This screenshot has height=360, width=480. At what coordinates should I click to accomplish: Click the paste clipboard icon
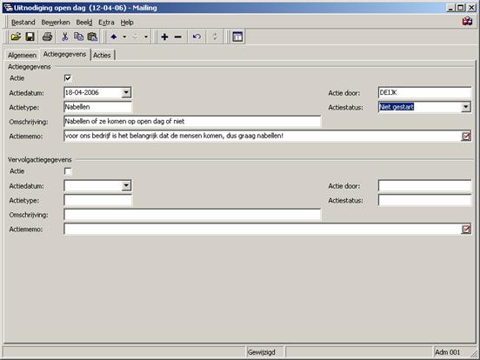pos(92,37)
